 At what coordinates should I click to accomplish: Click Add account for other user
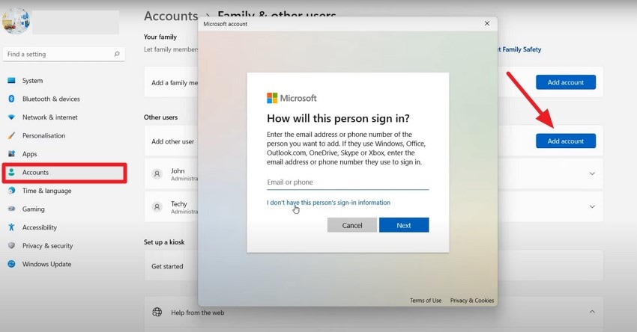pyautogui.click(x=566, y=141)
